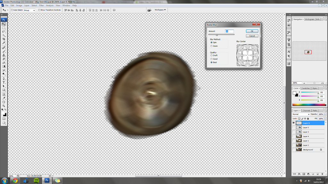Screen dimensions: 328x184
Task: Open the Filter menu
Action: (42, 5)
